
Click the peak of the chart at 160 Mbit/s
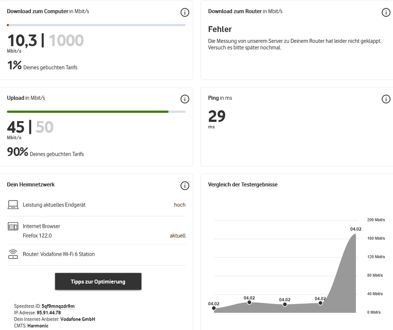356,234
